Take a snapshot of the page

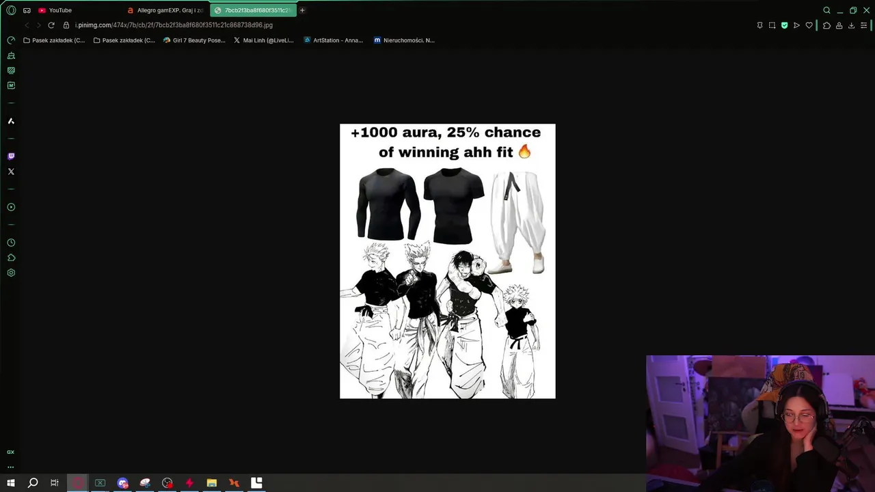click(x=772, y=25)
